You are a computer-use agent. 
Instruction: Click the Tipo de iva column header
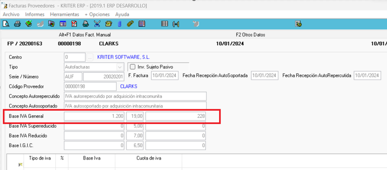pyautogui.click(x=40, y=158)
